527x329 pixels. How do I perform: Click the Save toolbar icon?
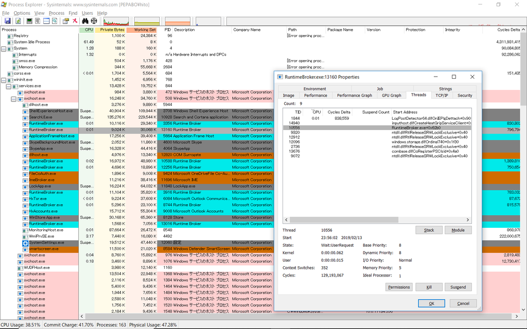pyautogui.click(x=7, y=21)
